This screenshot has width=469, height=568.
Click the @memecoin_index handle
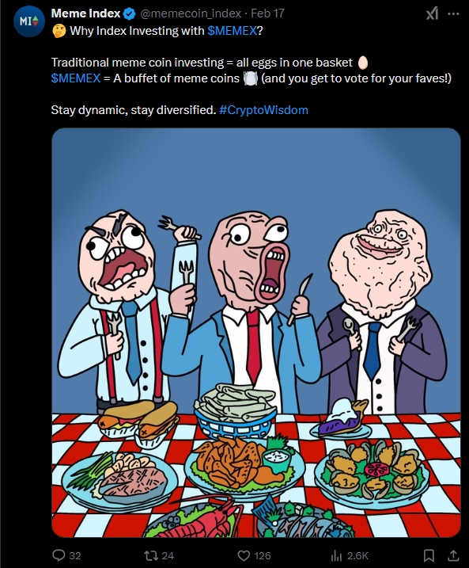tap(191, 13)
